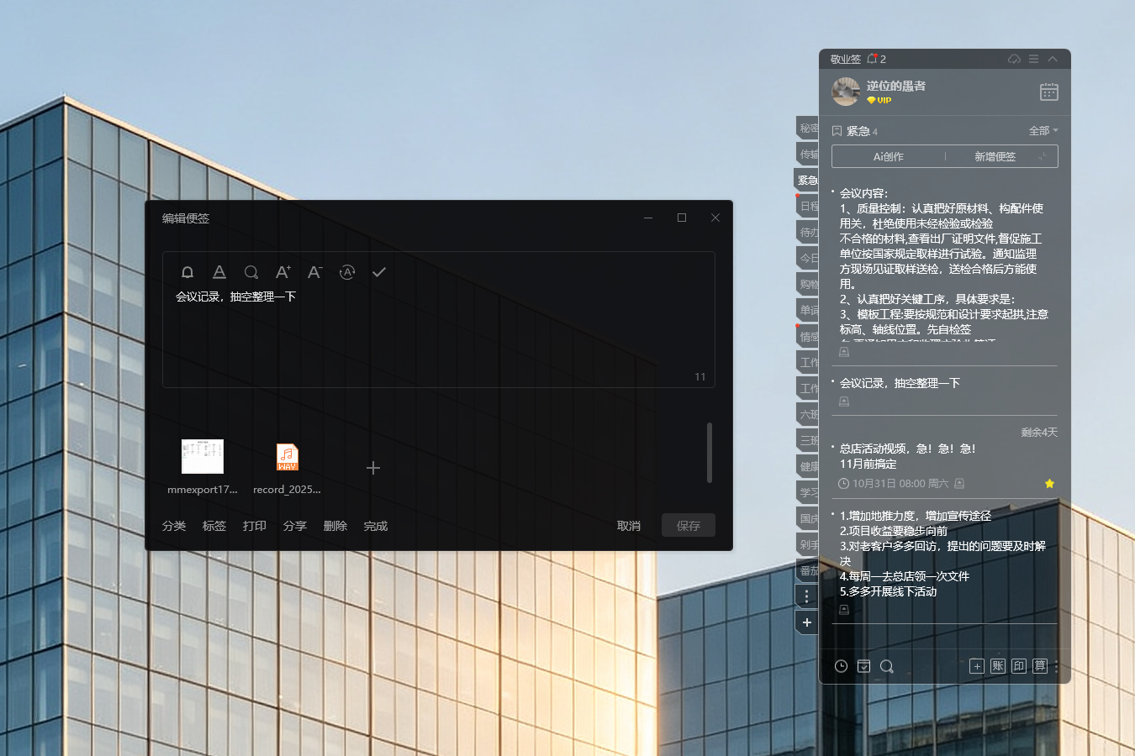Increase font size with the A+ icon
The width and height of the screenshot is (1135, 756).
click(283, 272)
